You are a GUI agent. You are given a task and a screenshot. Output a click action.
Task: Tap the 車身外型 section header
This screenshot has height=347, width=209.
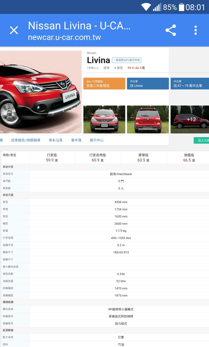click(x=8, y=167)
